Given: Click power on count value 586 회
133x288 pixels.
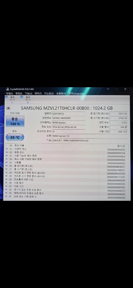Looking at the screenshot, I should pos(119,127).
